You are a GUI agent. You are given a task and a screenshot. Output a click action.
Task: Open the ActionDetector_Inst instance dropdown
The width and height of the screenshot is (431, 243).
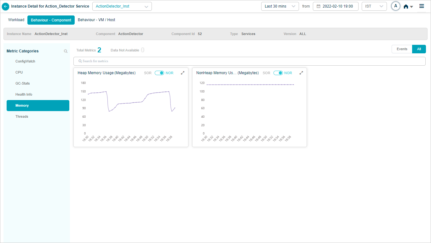122,6
